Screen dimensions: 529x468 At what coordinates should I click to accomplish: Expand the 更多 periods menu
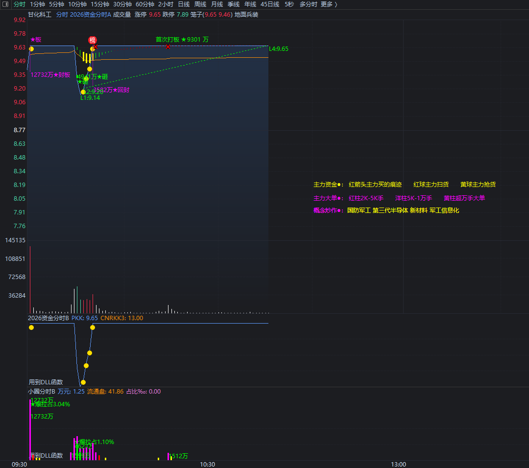pyautogui.click(x=329, y=4)
